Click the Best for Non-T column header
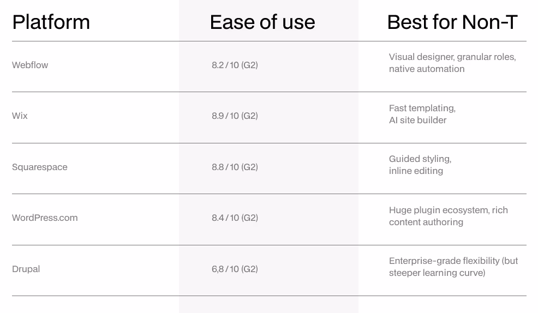Image resolution: width=538 pixels, height=313 pixels. coord(452,22)
